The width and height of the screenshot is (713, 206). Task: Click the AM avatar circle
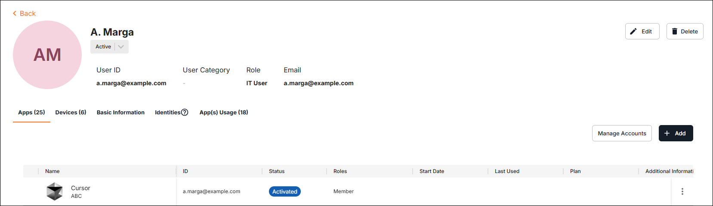(47, 55)
